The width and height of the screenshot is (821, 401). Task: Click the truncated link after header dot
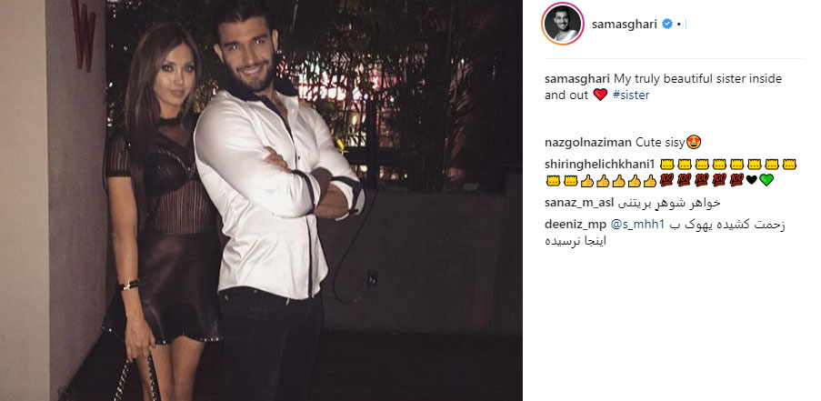click(x=686, y=24)
